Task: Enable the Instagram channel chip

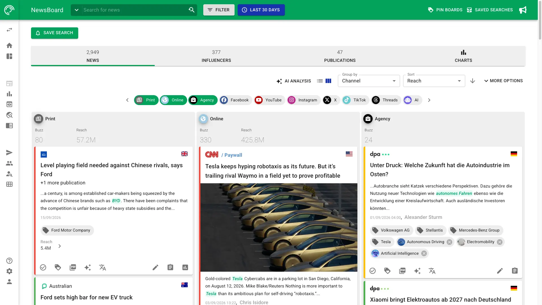Action: coord(304,100)
